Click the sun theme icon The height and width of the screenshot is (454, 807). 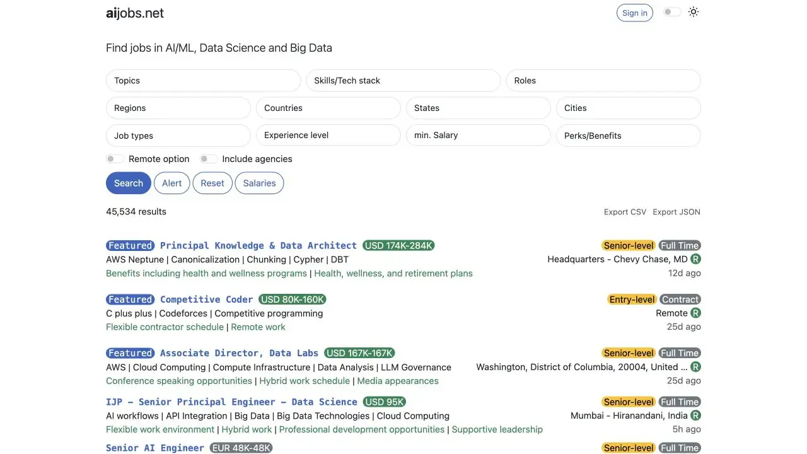pos(694,12)
